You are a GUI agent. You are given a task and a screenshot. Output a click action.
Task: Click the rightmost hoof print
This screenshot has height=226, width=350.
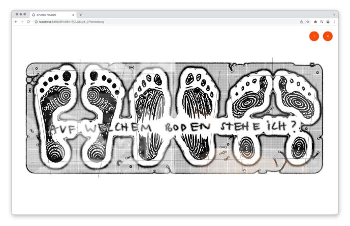click(x=298, y=116)
